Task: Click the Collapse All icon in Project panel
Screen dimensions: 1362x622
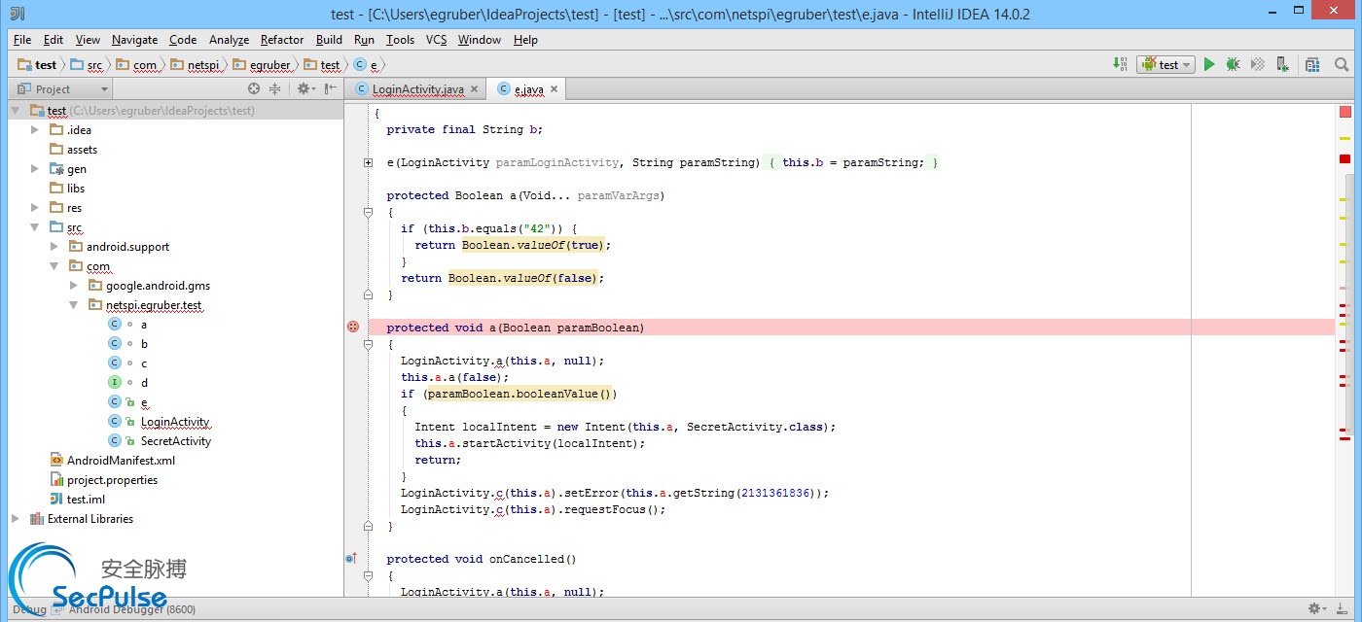Action: pyautogui.click(x=274, y=88)
